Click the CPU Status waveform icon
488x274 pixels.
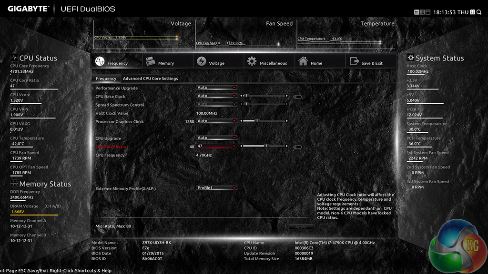(x=14, y=58)
